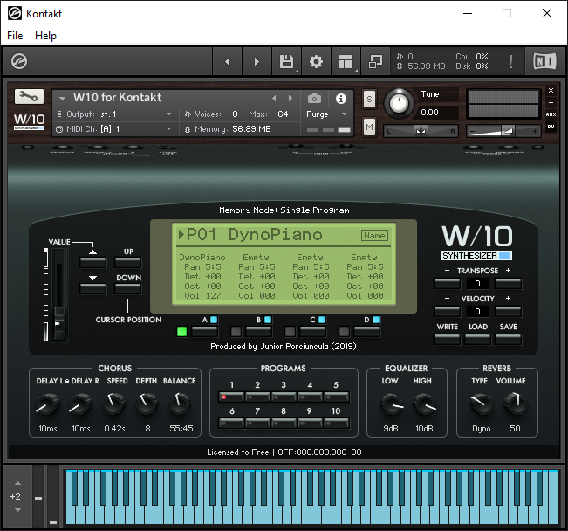Click the W/10 instrument logo thumbnail
The width and height of the screenshot is (568, 531).
[x=30, y=121]
